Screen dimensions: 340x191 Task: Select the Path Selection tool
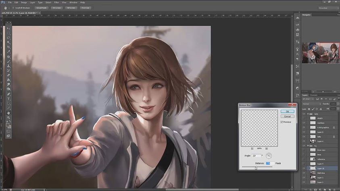(8, 104)
